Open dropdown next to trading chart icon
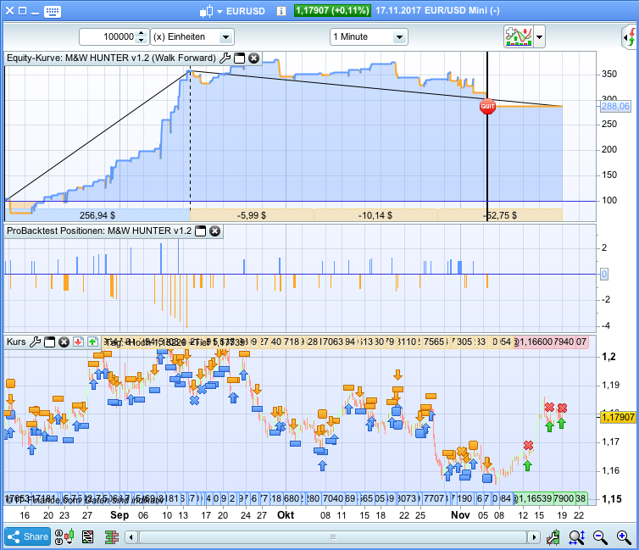This screenshot has width=639, height=550. (540, 37)
